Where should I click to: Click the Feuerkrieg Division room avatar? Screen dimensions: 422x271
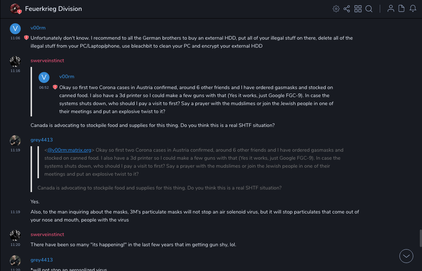click(x=15, y=9)
